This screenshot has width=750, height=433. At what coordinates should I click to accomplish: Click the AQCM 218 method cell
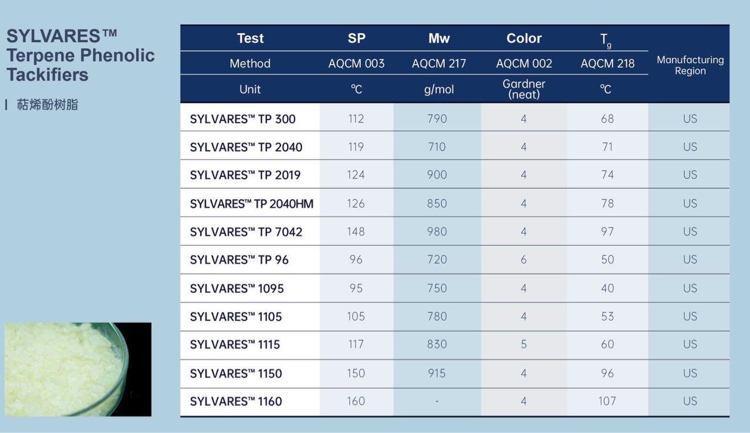(x=607, y=64)
